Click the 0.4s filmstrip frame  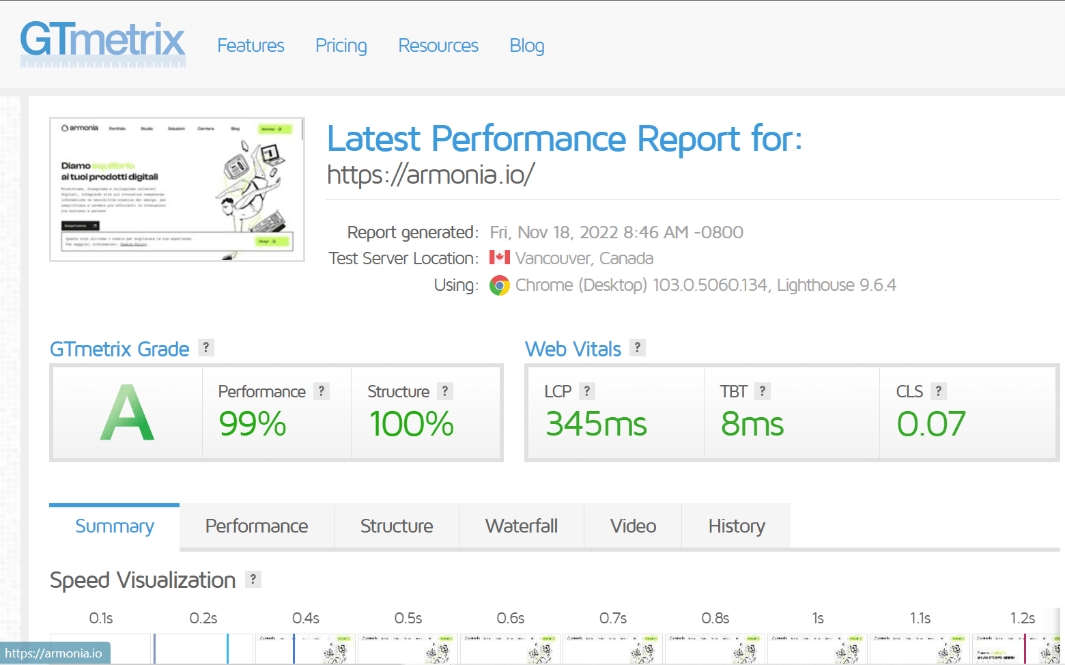(306, 649)
